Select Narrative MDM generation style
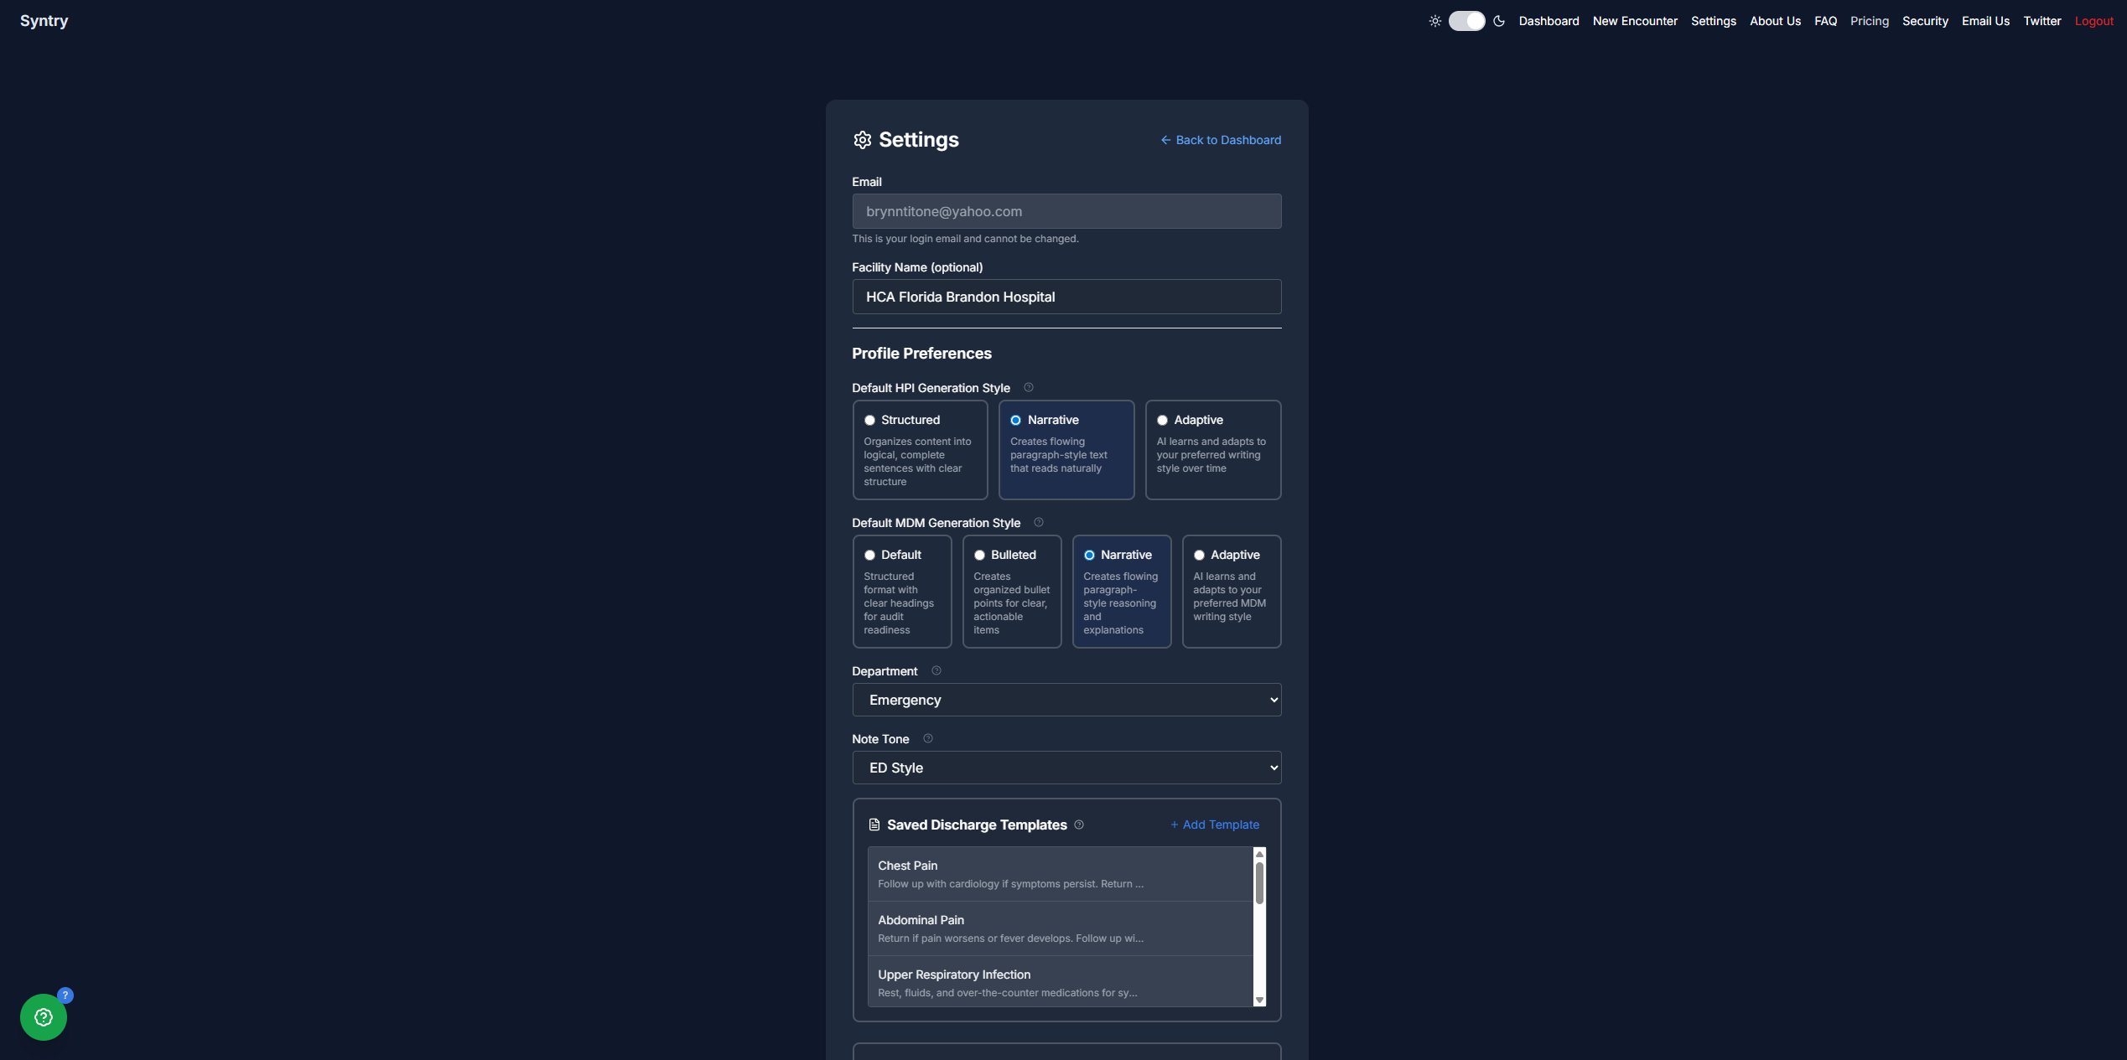The width and height of the screenshot is (2127, 1060). (x=1122, y=592)
